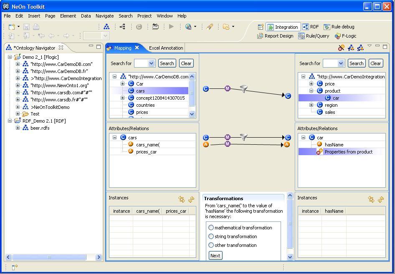
Task: Click the New wizard toolbar icon
Action: pos(12,27)
